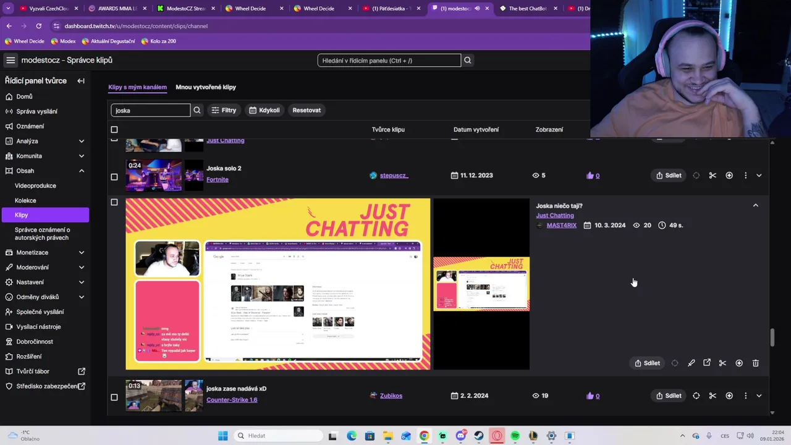The height and width of the screenshot is (445, 791).
Task: Collapse the Joska niečo tají clip details
Action: pyautogui.click(x=755, y=205)
